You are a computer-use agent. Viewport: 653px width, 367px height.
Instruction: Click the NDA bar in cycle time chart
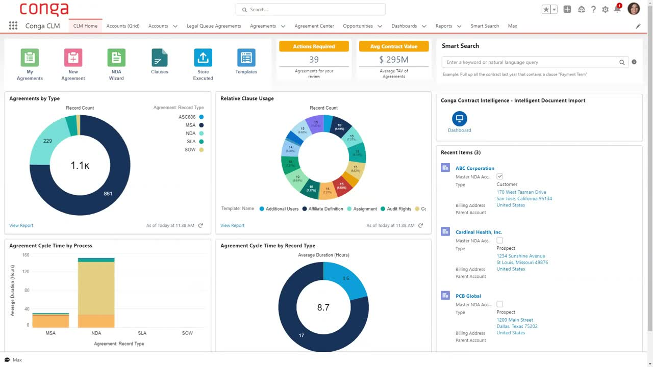click(x=96, y=293)
